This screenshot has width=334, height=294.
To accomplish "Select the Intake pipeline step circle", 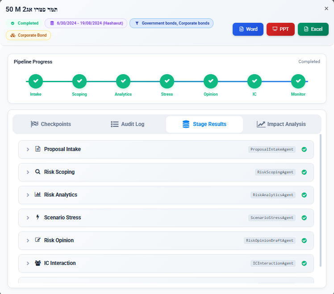I will tap(36, 81).
